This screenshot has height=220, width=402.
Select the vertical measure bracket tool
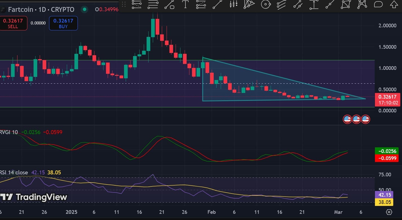click(313, 4)
